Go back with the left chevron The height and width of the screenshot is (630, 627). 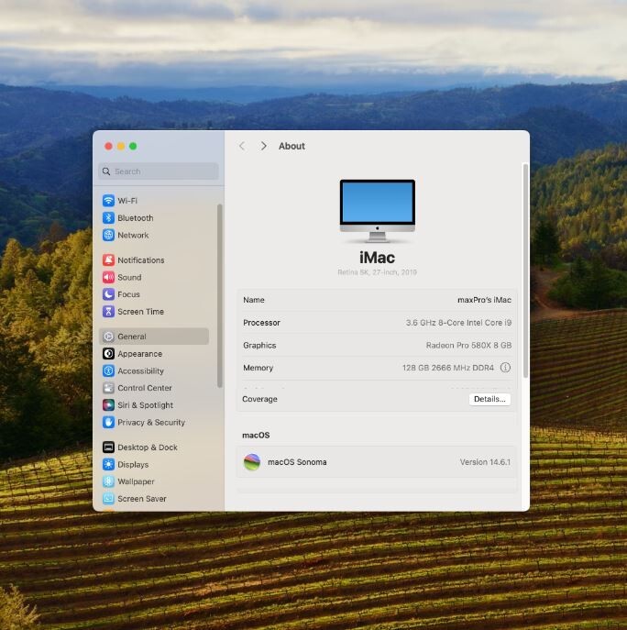(242, 146)
